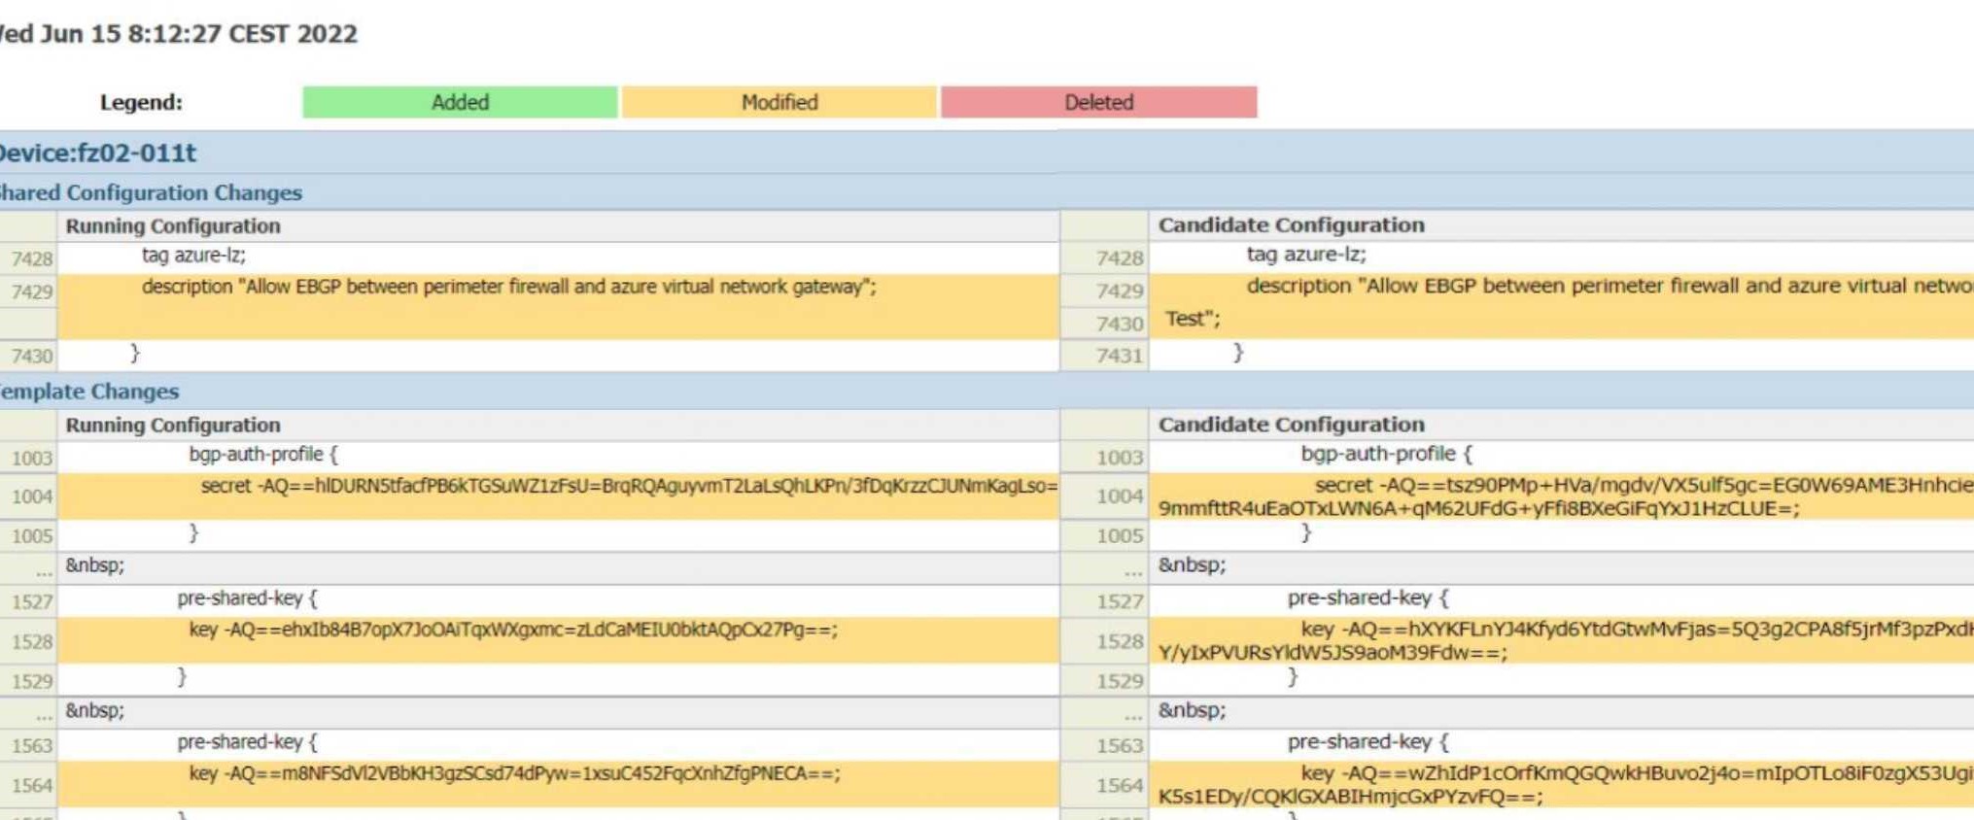This screenshot has width=1974, height=820.
Task: Click the "Test"; text on candidate line 7430
Action: pos(1193,319)
